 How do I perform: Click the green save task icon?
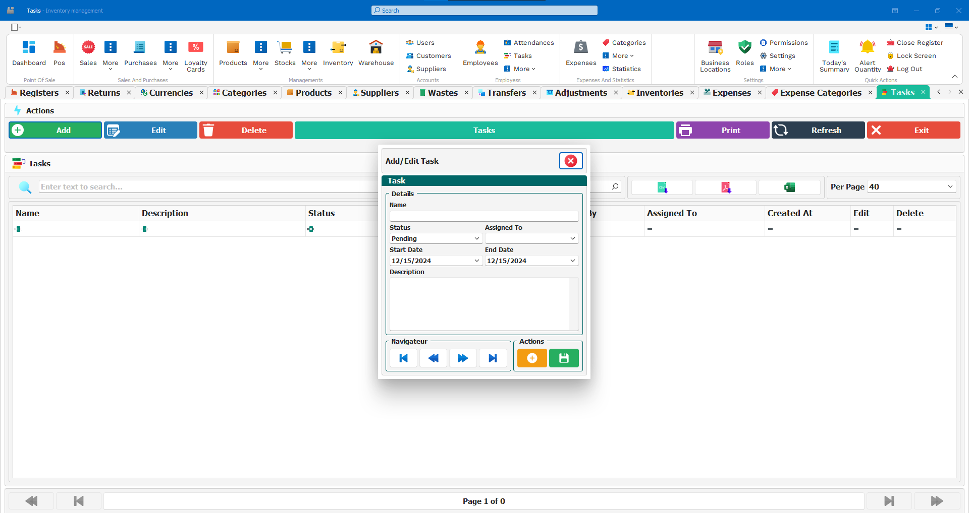click(564, 358)
